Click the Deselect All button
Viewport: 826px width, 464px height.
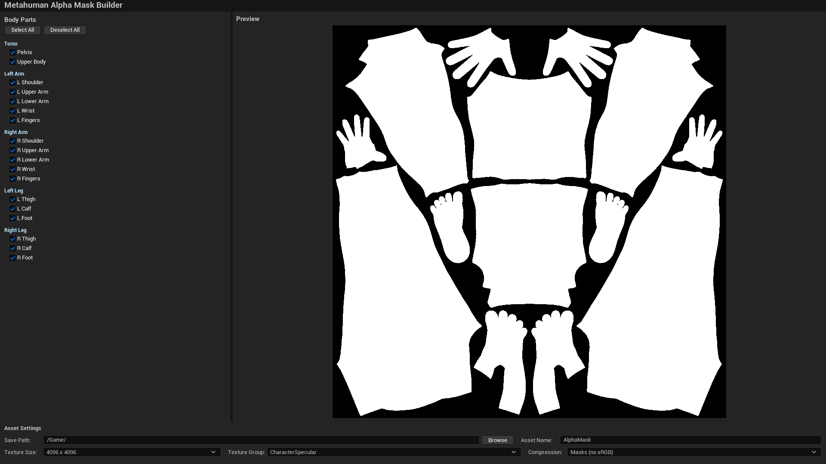pos(65,30)
